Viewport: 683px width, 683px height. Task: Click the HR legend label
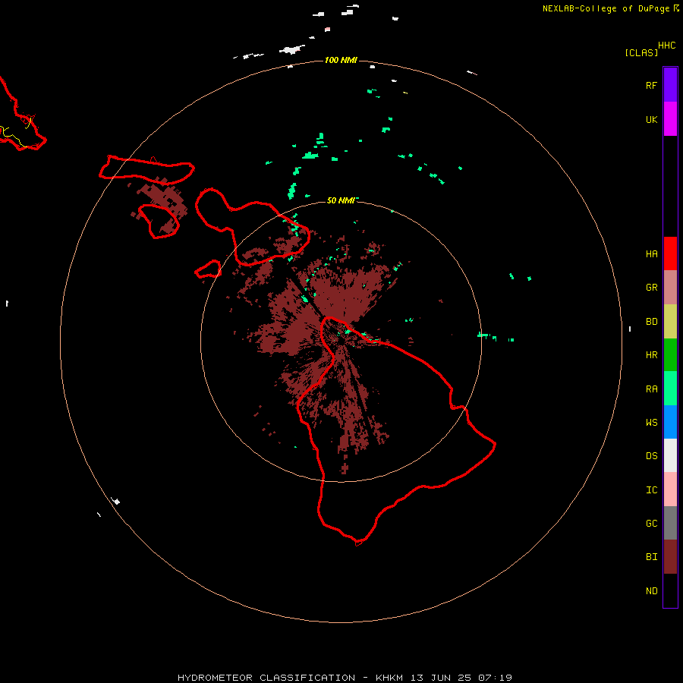651,355
